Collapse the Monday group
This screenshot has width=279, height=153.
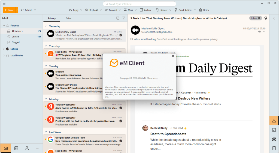click(46, 99)
